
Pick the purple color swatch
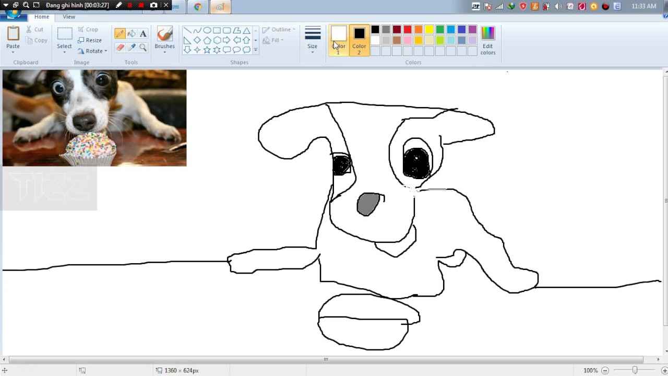coord(472,30)
